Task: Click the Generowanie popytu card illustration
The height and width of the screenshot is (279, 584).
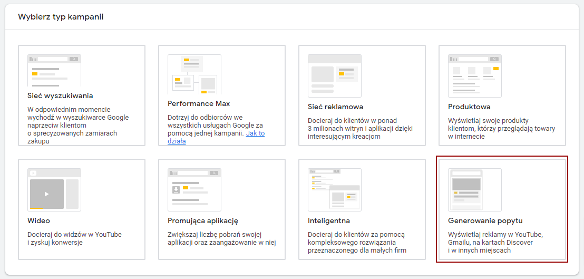Action: pos(474,189)
